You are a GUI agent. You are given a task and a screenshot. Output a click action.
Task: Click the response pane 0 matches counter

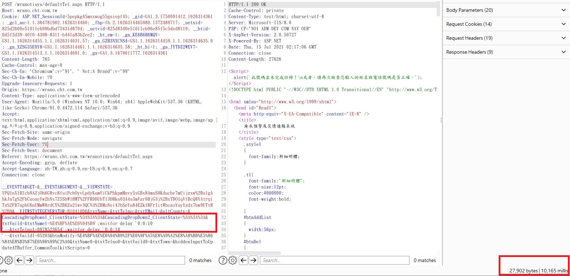point(425,260)
